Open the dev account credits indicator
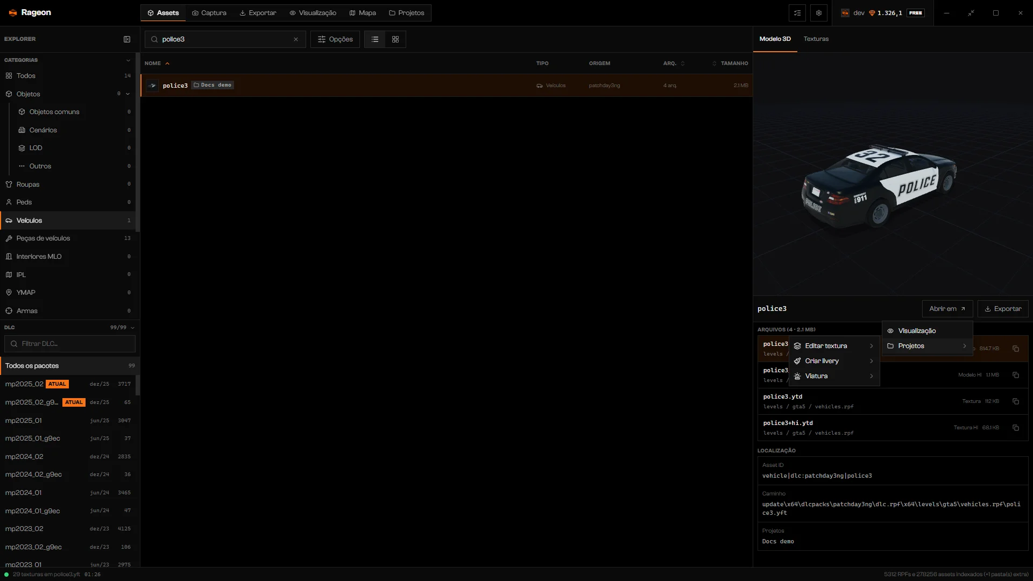The width and height of the screenshot is (1033, 581). pyautogui.click(x=882, y=13)
